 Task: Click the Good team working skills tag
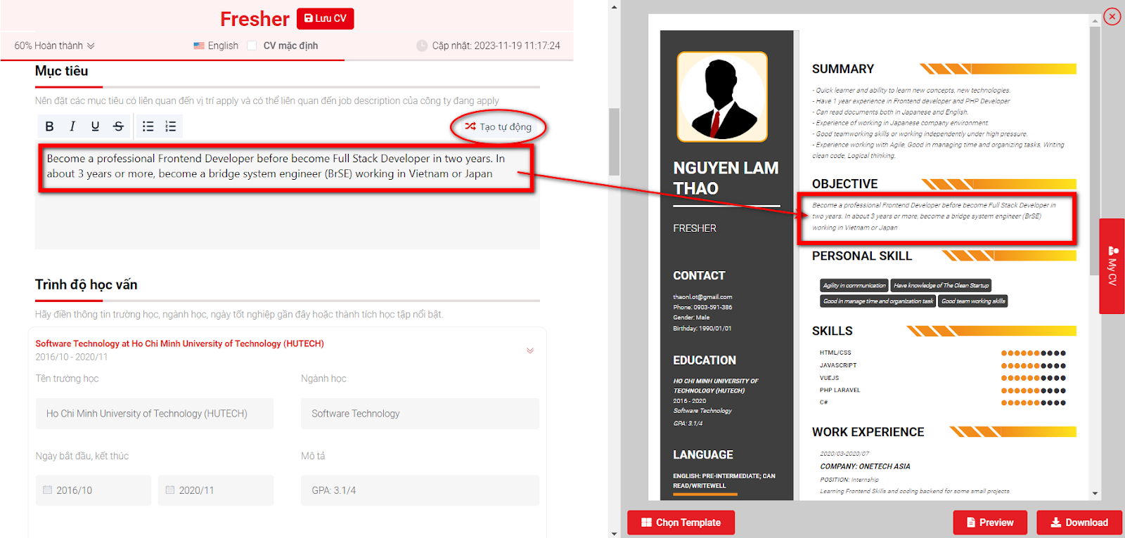974,301
